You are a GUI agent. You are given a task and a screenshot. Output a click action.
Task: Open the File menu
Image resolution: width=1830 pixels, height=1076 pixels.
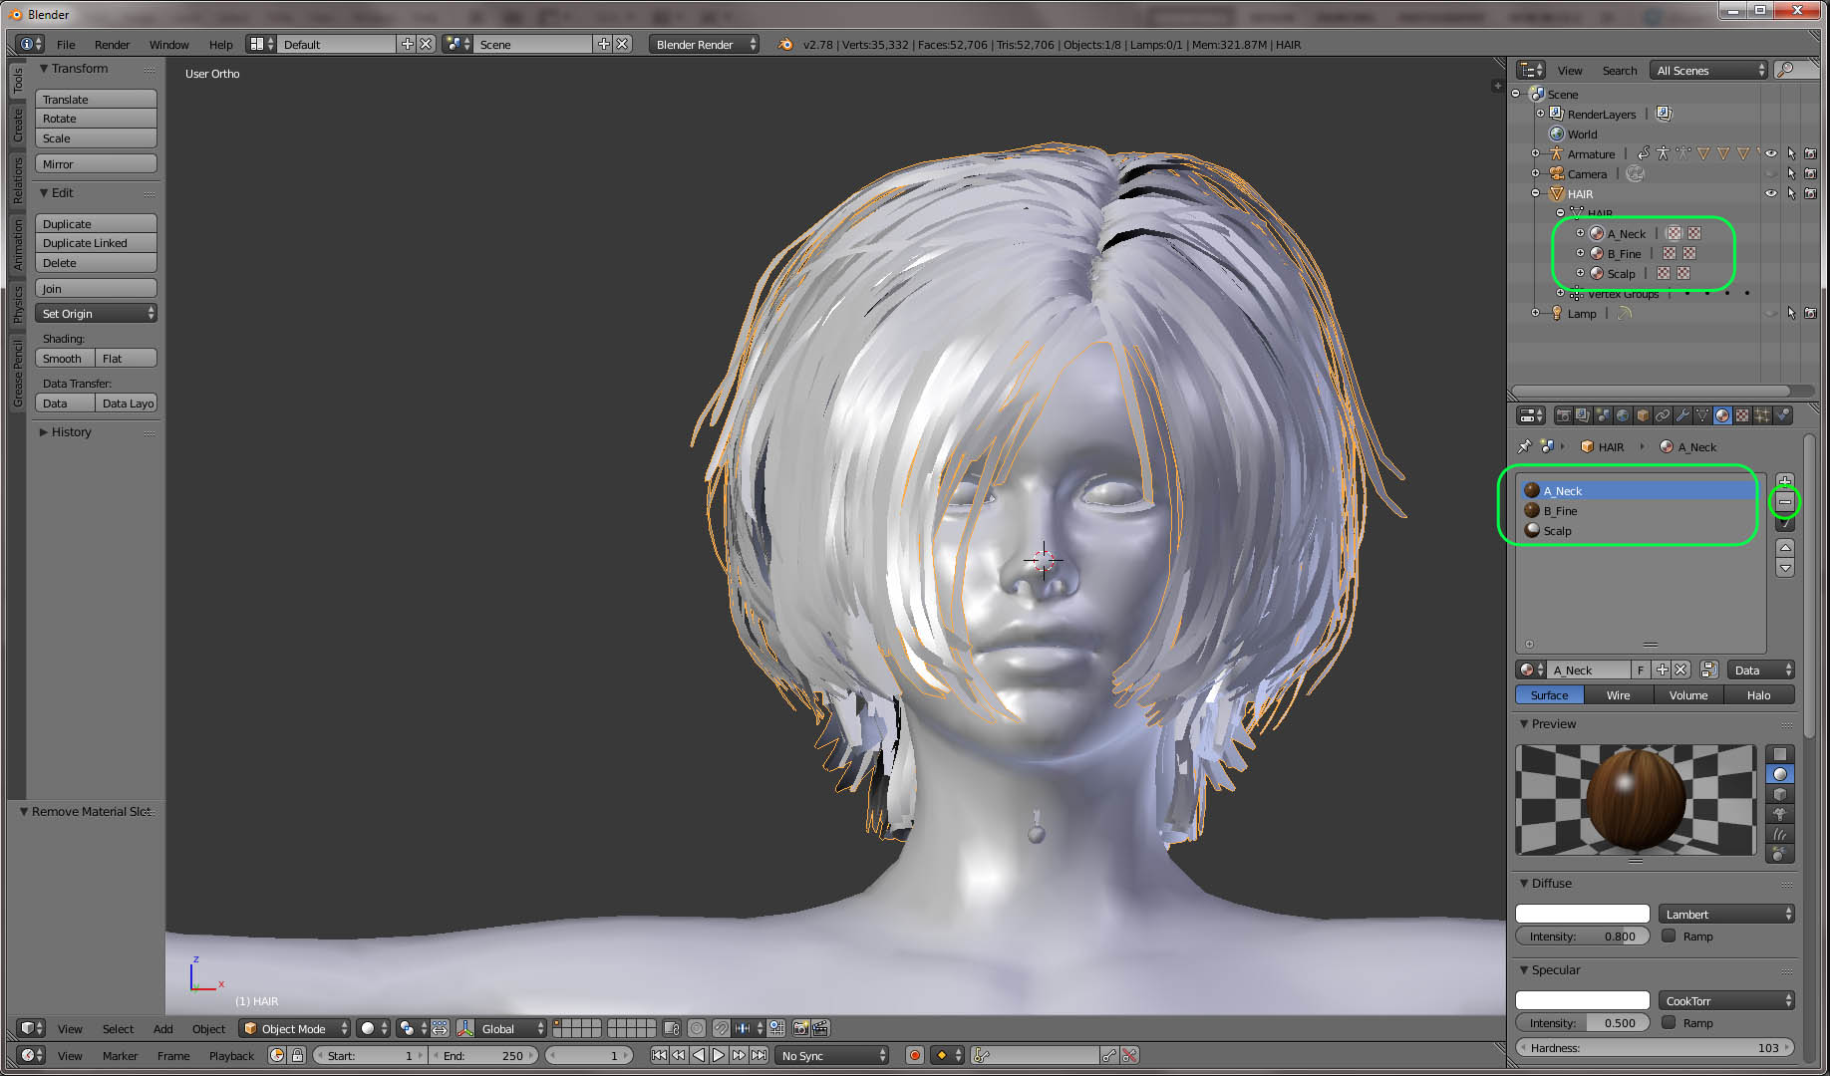point(66,44)
